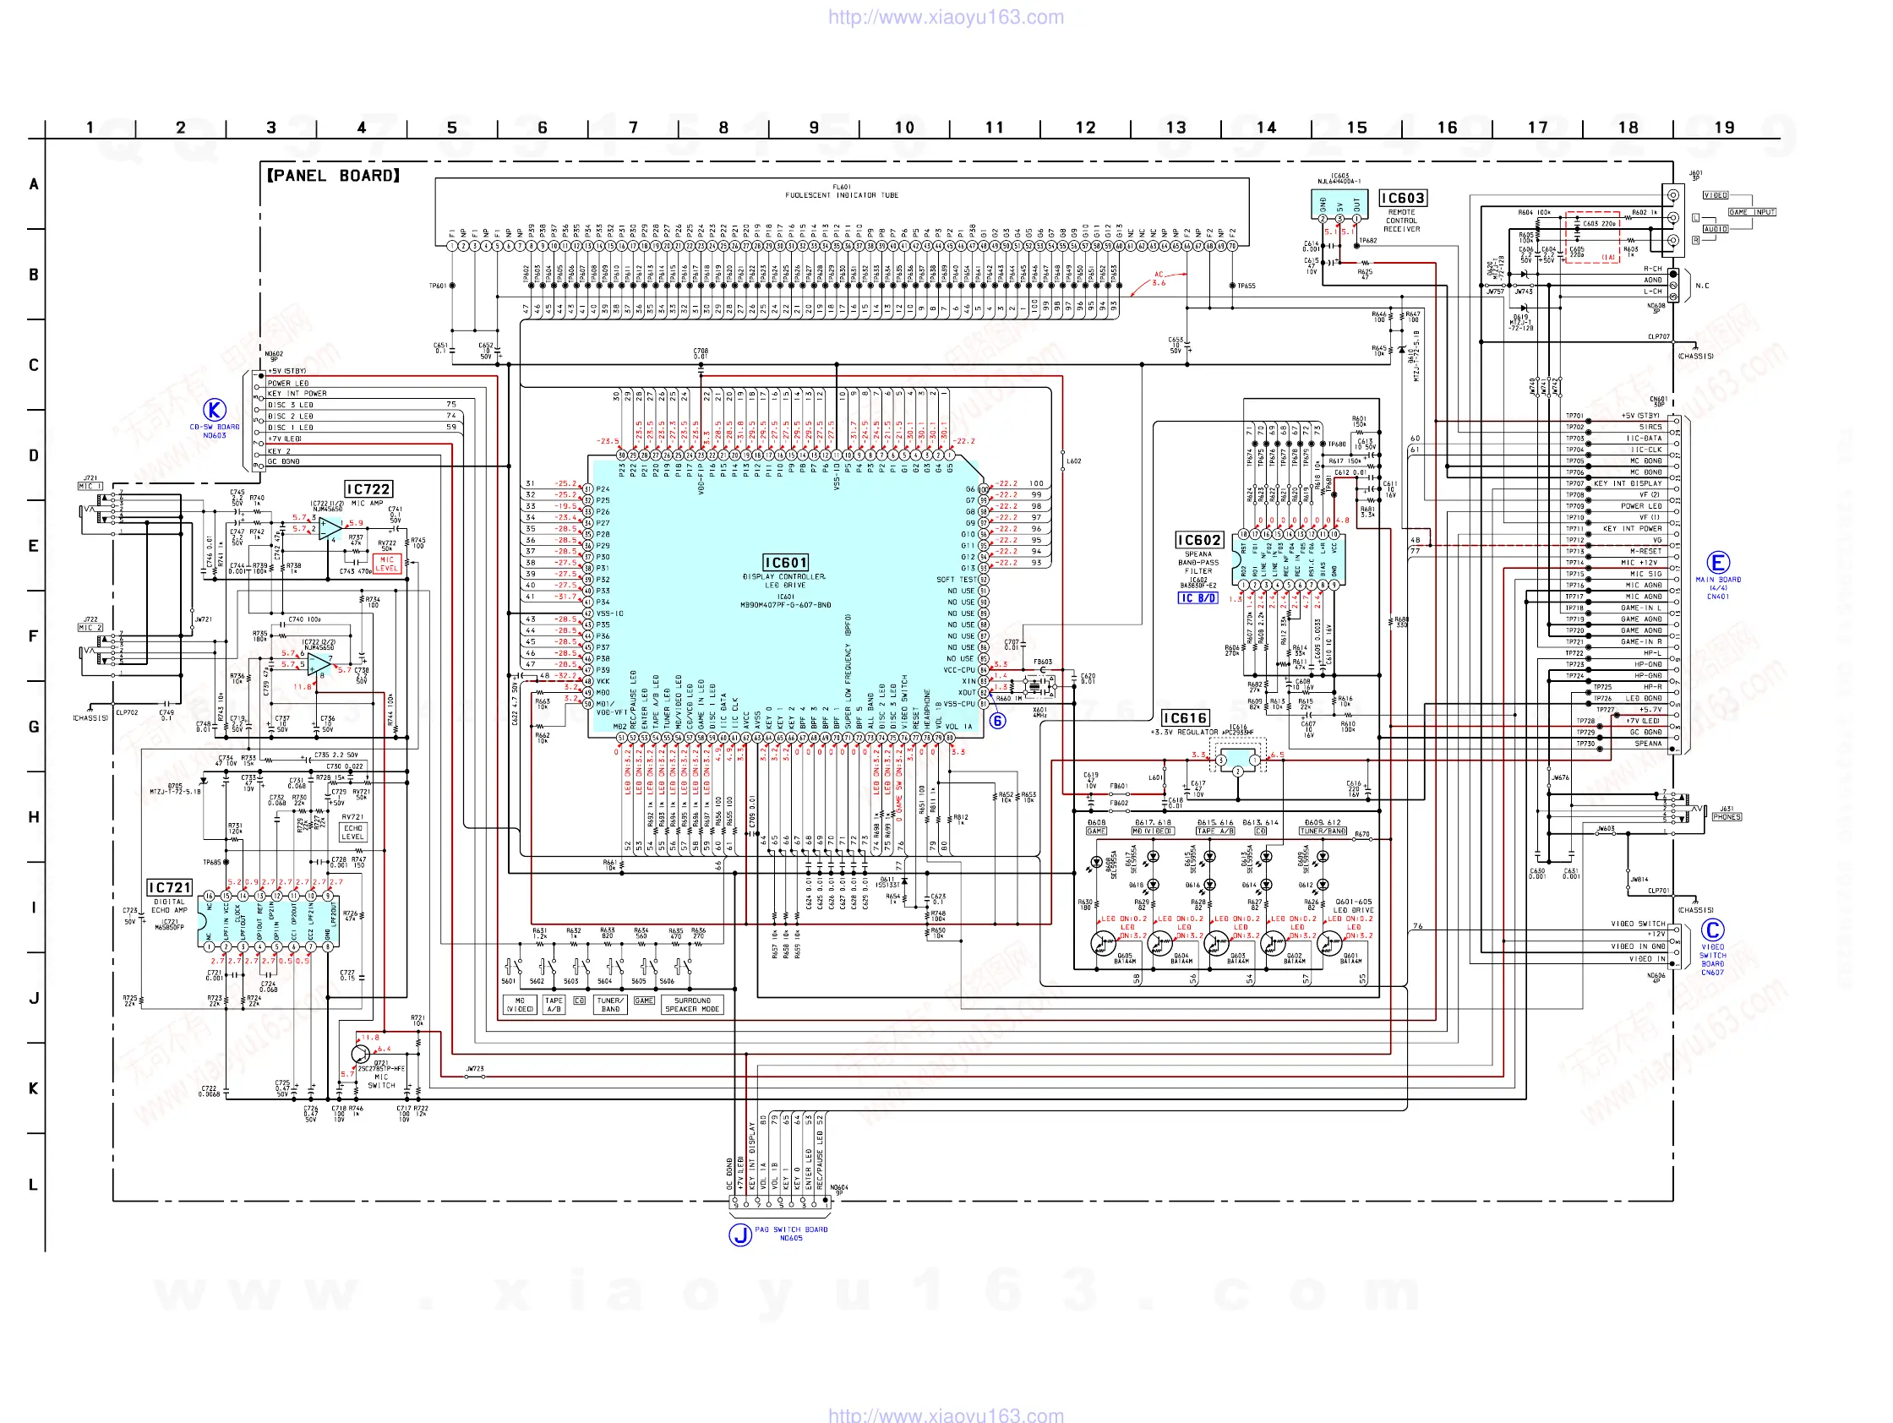1893x1423 pixels.
Task: Click the SURROUND SPEAKER MODE switch label
Action: [692, 1005]
